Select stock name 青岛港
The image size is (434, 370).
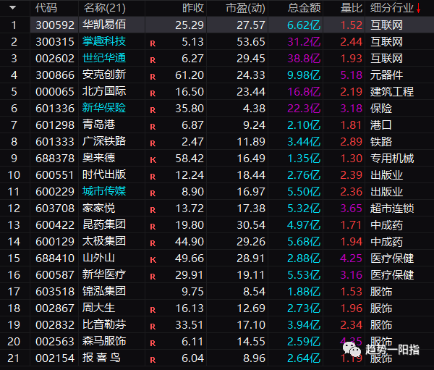pos(98,125)
